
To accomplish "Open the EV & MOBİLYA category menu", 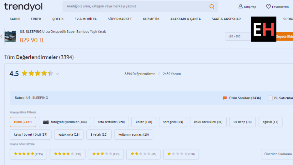I will 86,19.
